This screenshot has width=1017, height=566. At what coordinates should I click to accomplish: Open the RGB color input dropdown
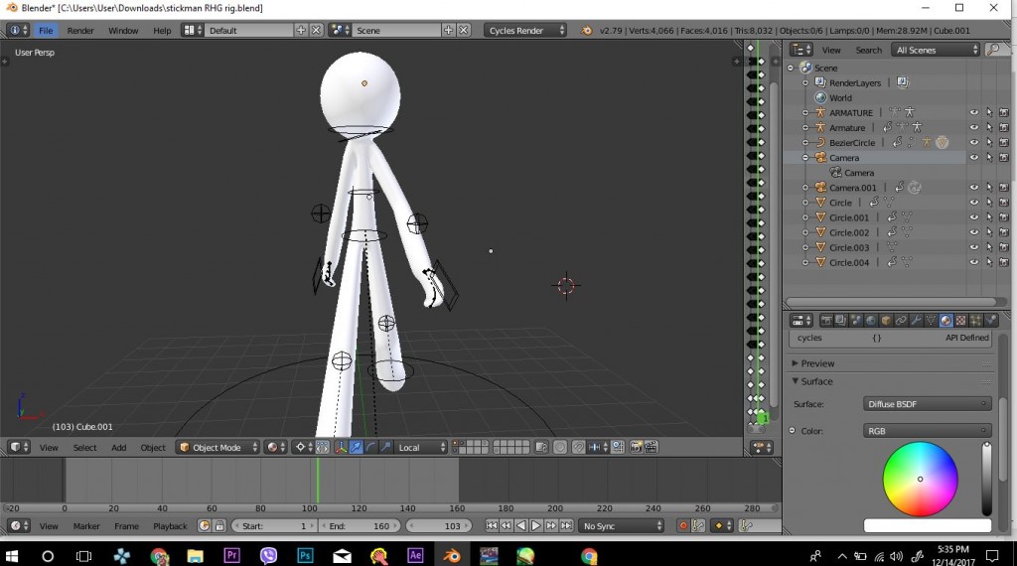pyautogui.click(x=927, y=431)
